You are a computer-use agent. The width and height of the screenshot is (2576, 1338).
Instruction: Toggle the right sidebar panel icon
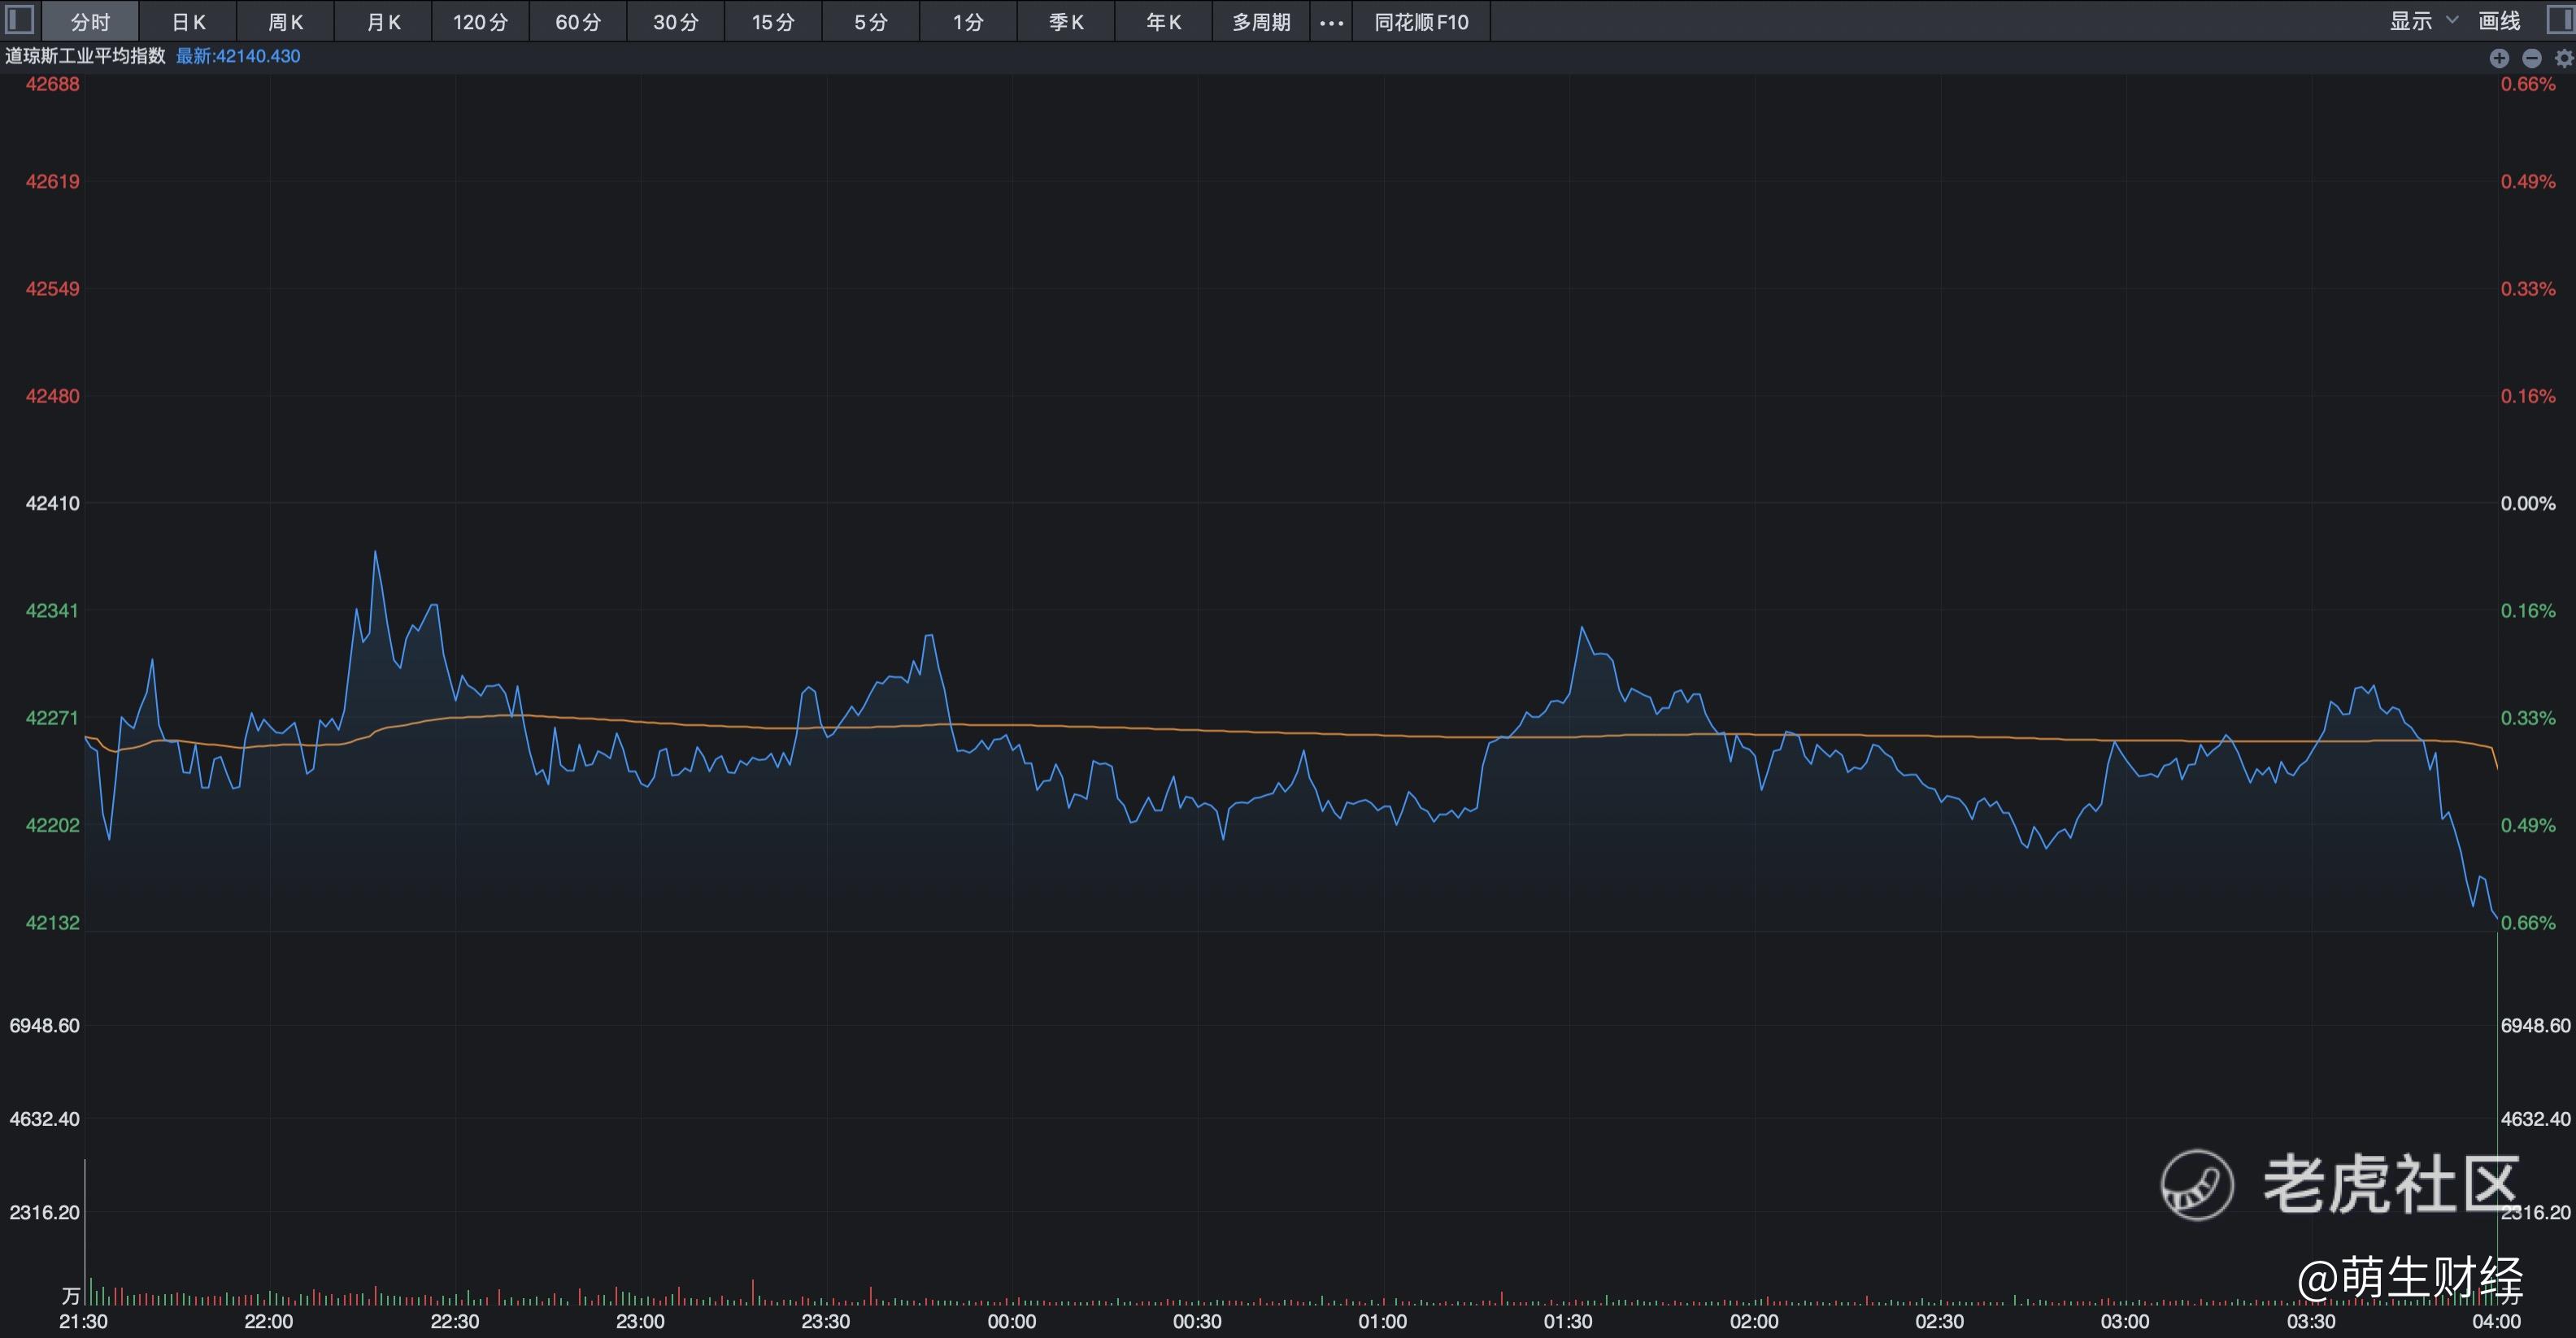coord(2562,20)
